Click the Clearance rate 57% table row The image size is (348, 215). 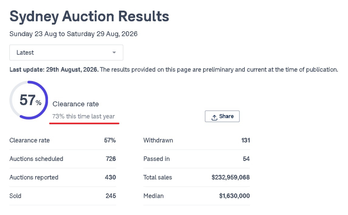[63, 140]
